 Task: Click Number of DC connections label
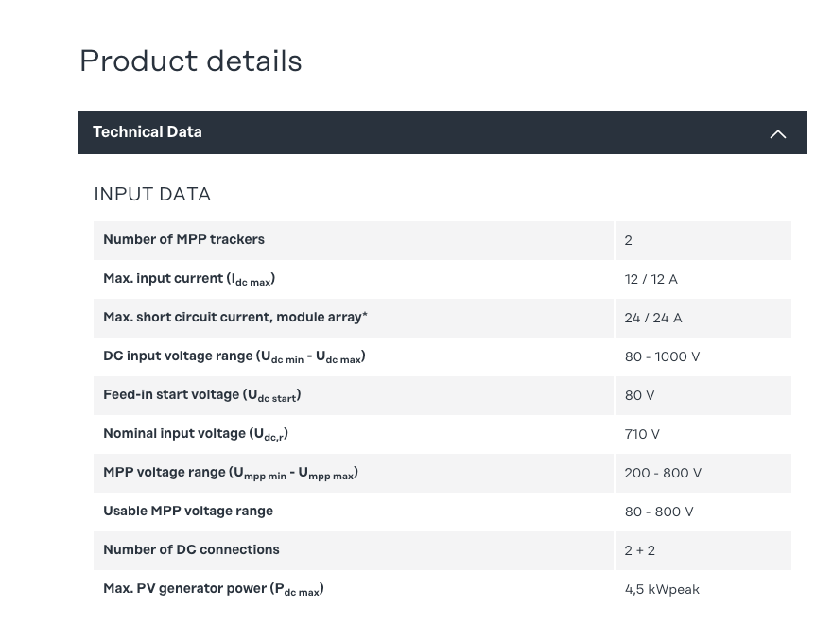(191, 550)
